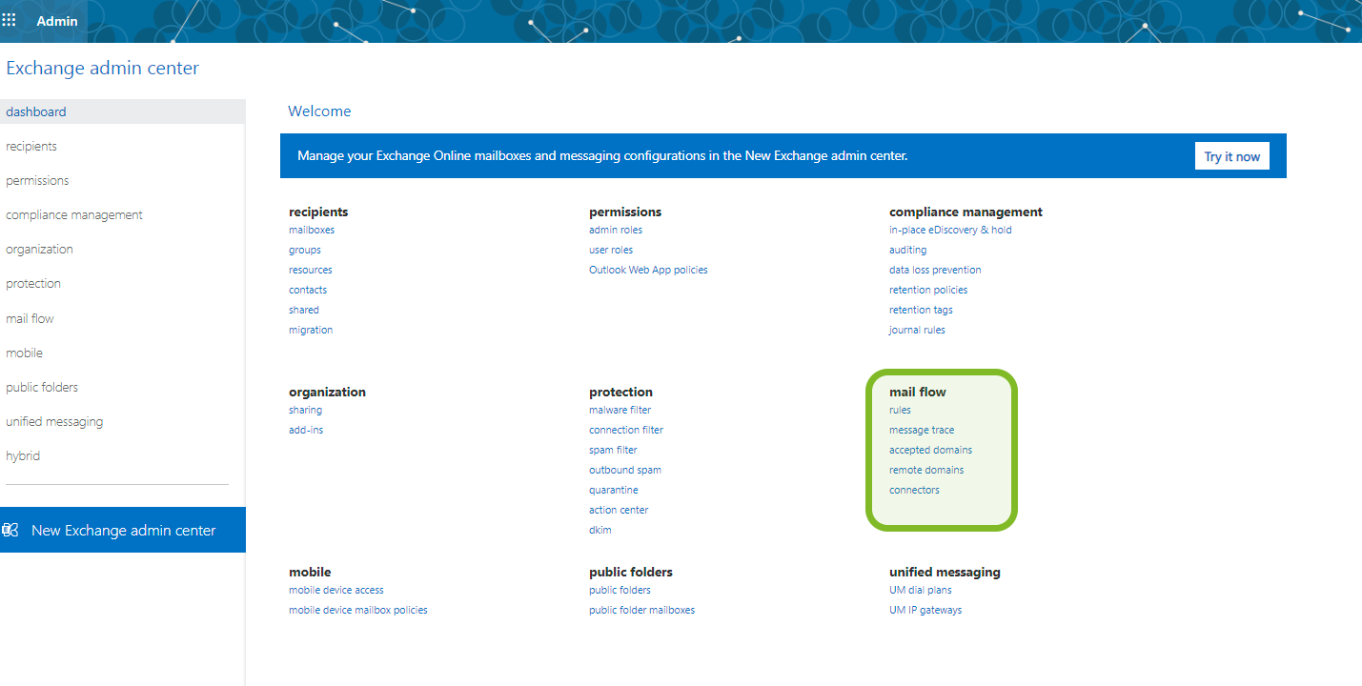Open UM dial plans under unified messaging
This screenshot has width=1362, height=686.
pos(919,590)
